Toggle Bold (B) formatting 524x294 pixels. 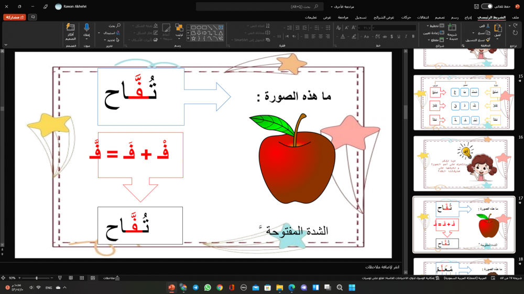pyautogui.click(x=413, y=37)
